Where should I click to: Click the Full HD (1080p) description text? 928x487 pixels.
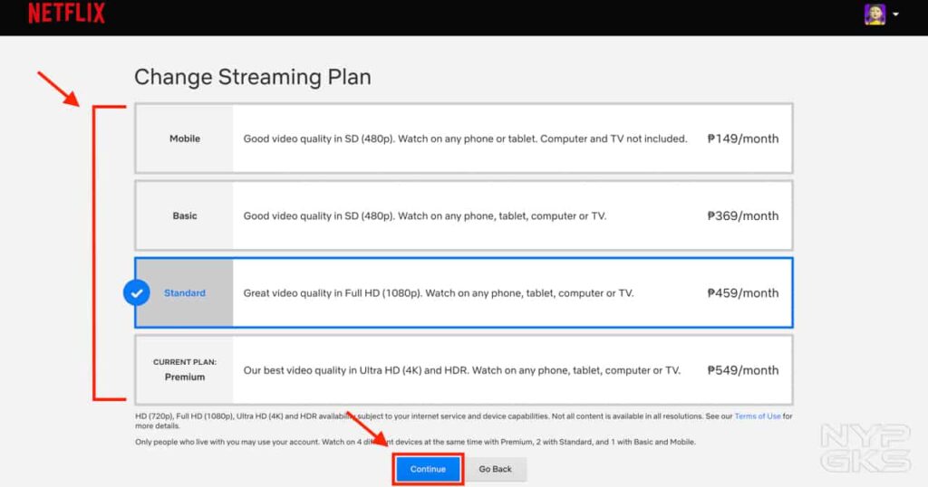439,293
